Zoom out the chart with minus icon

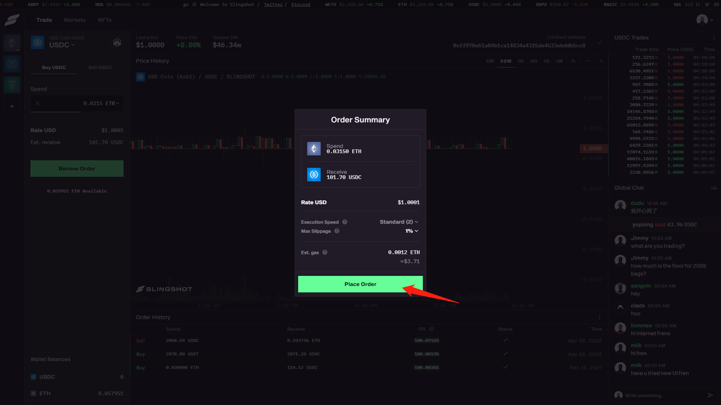587,61
